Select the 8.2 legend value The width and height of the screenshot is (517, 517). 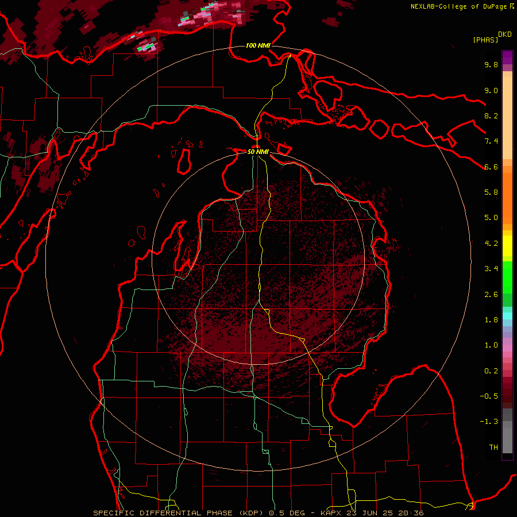491,115
